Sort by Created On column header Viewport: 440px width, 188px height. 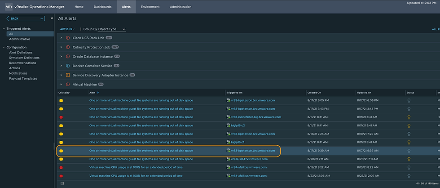click(314, 93)
